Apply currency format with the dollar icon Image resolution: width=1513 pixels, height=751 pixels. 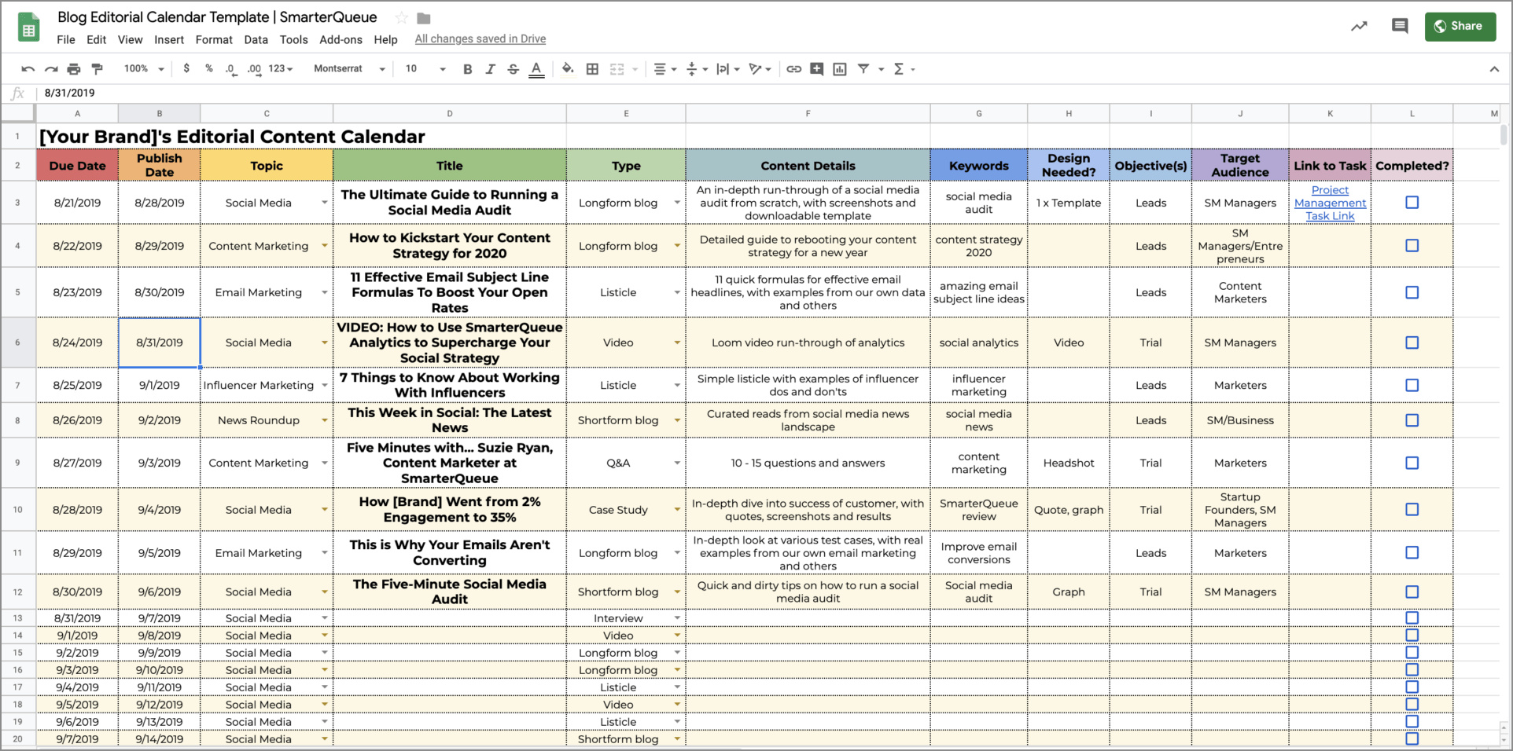pyautogui.click(x=186, y=69)
